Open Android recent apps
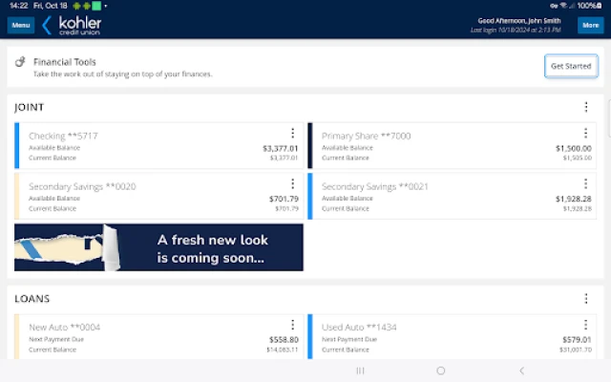The width and height of the screenshot is (611, 382). coord(360,371)
